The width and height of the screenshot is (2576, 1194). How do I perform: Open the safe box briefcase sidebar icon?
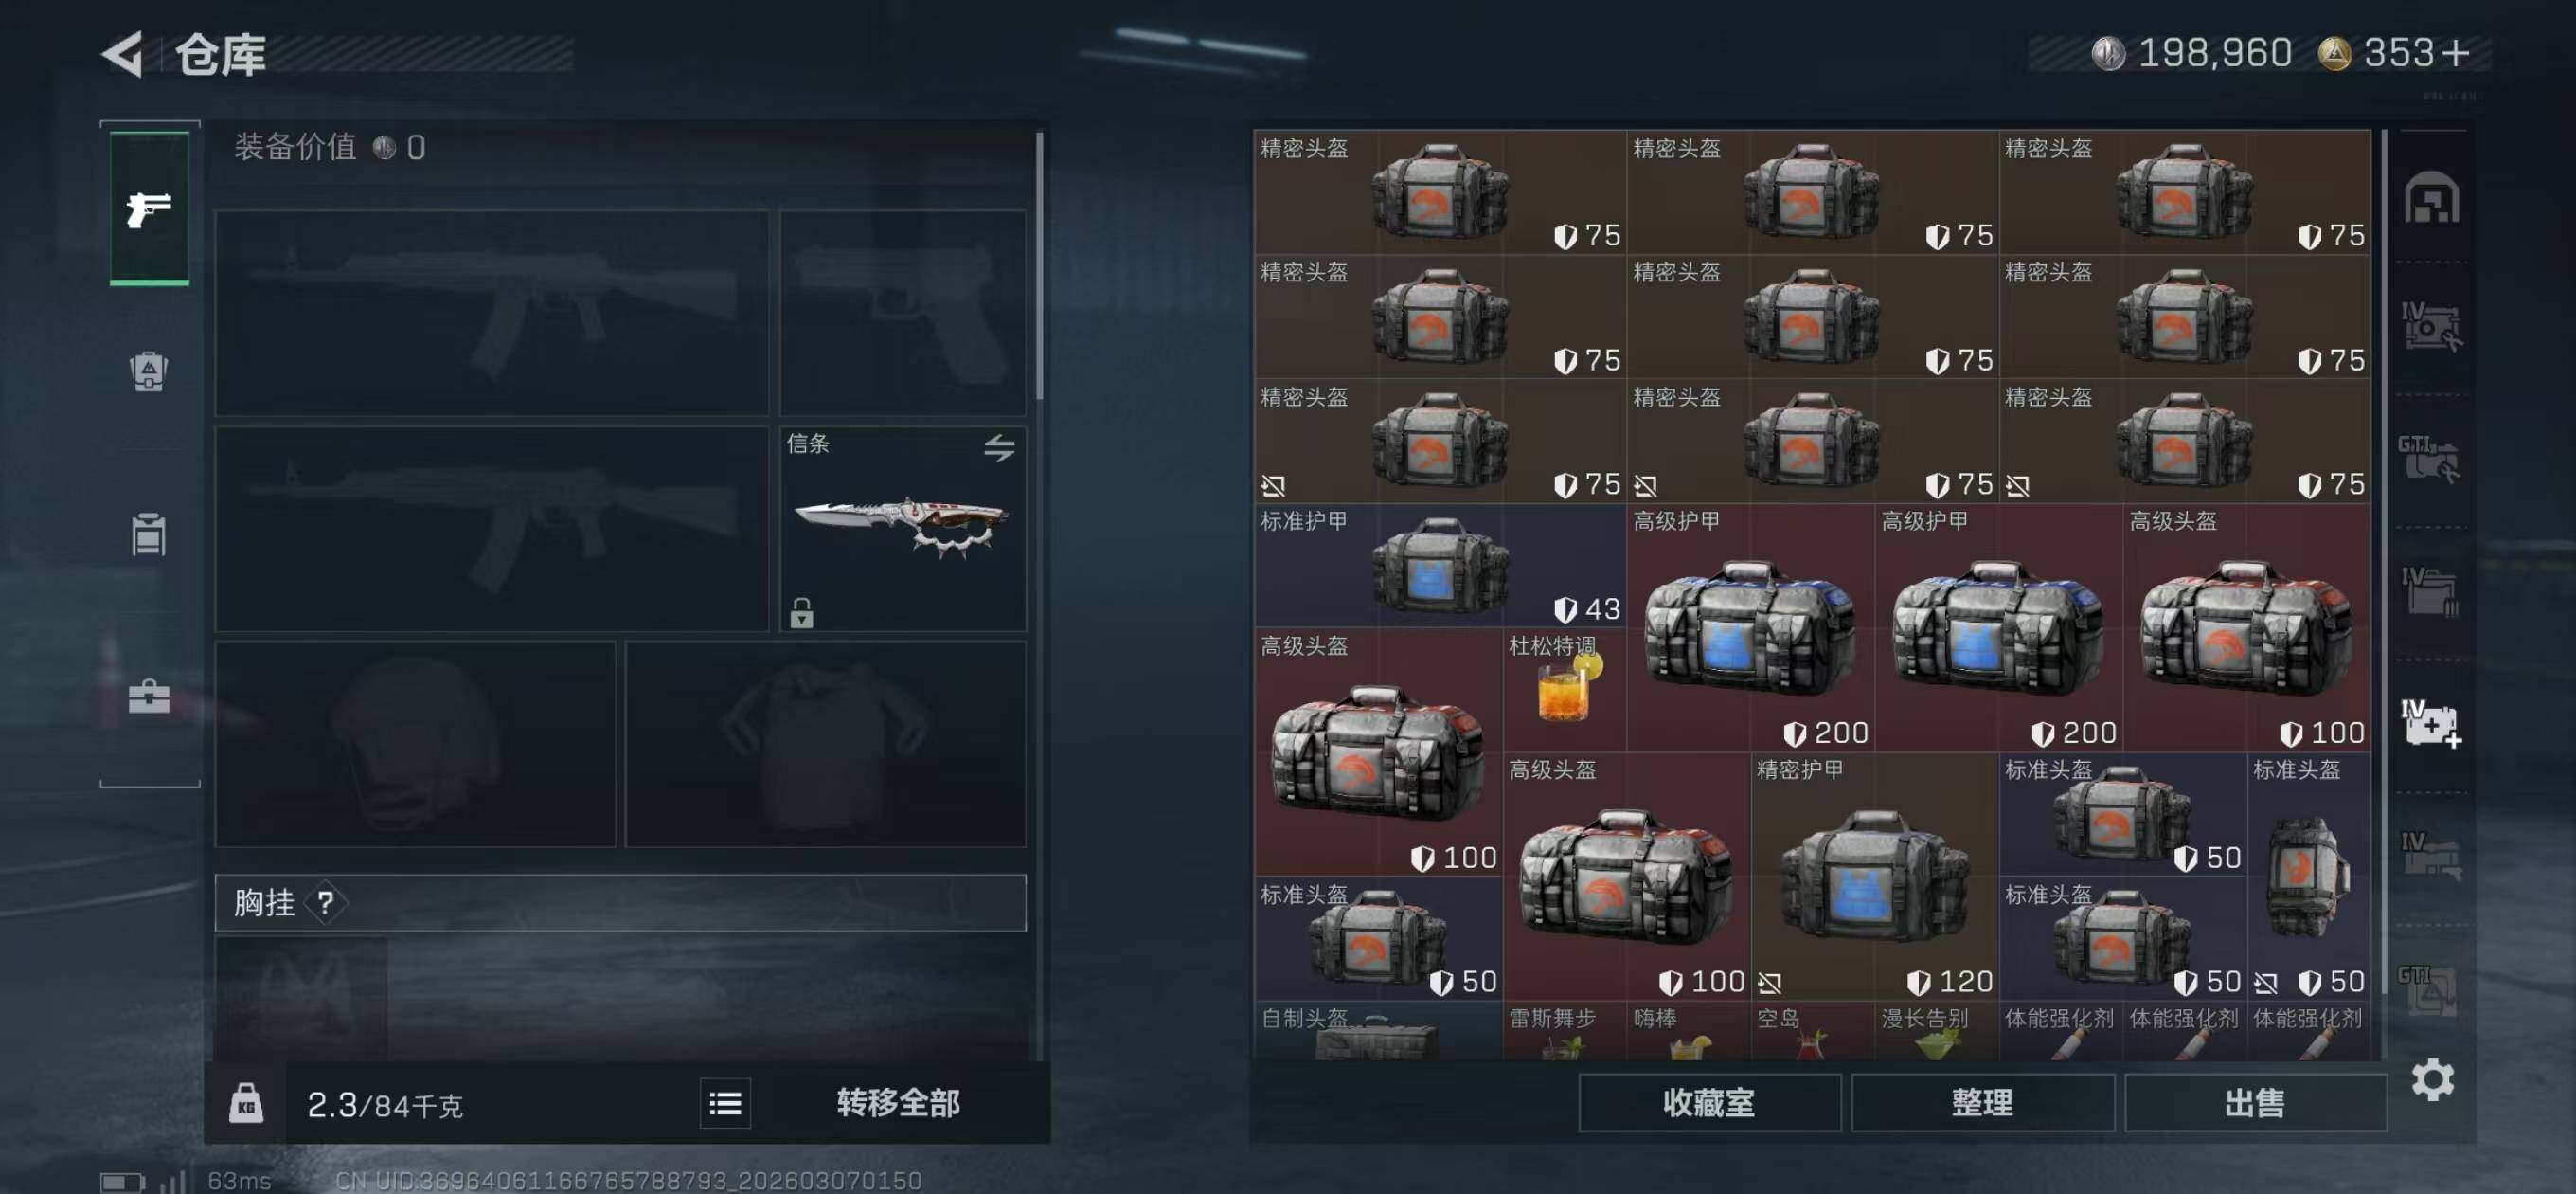(149, 696)
